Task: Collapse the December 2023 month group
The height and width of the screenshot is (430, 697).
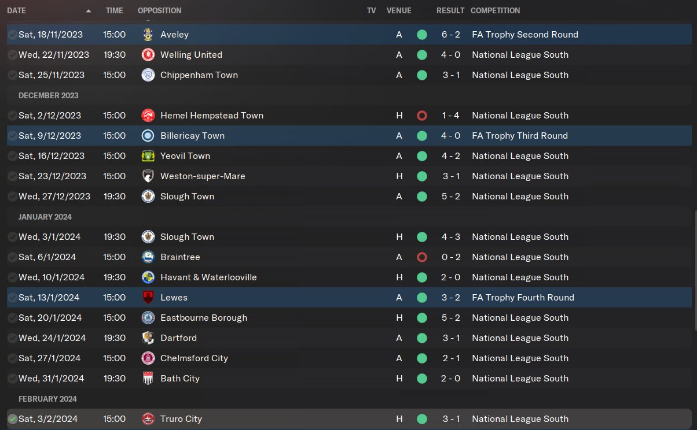Action: pyautogui.click(x=48, y=95)
